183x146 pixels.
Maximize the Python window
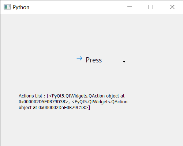(151, 7)
